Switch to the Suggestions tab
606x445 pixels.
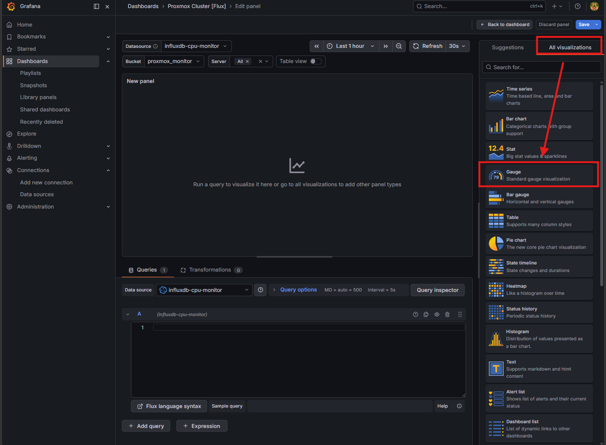click(x=507, y=47)
